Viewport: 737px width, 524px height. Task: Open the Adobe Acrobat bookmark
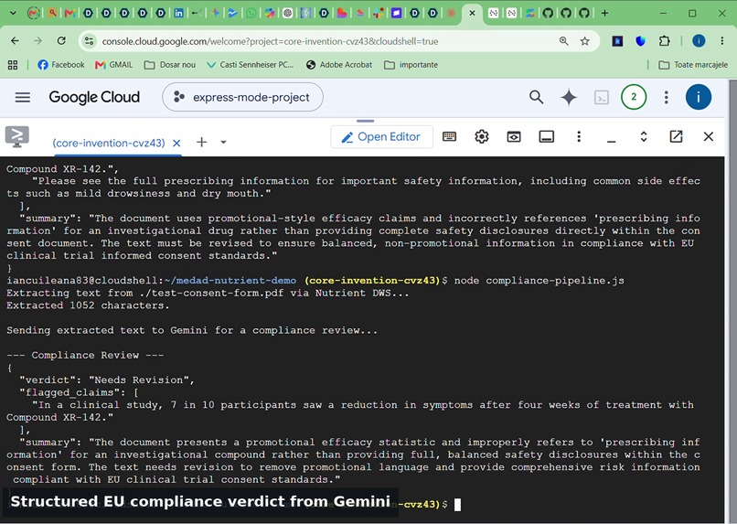pos(339,65)
